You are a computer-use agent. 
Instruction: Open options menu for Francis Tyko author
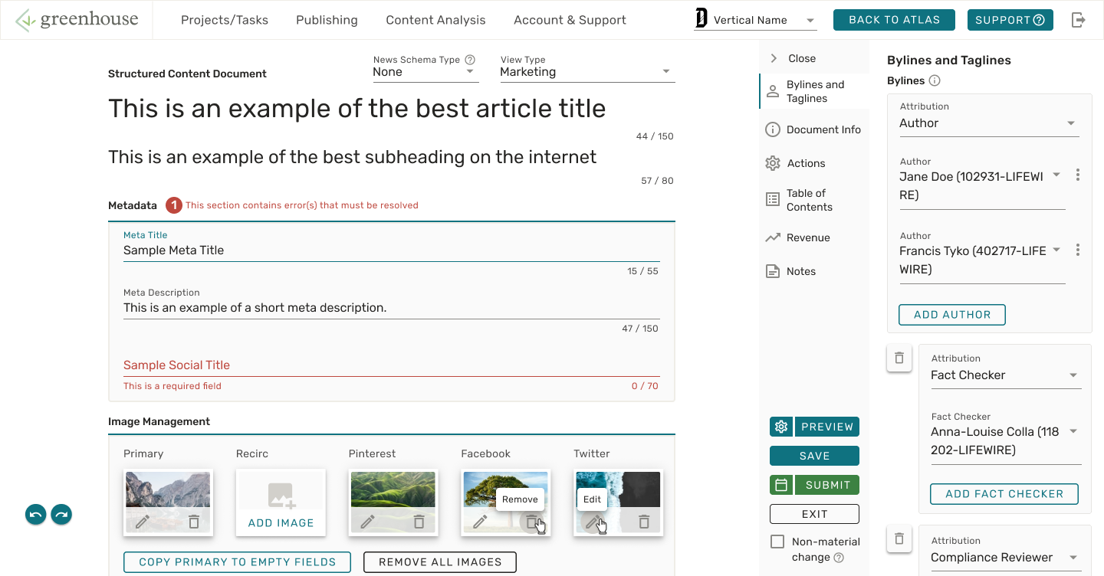pos(1078,250)
